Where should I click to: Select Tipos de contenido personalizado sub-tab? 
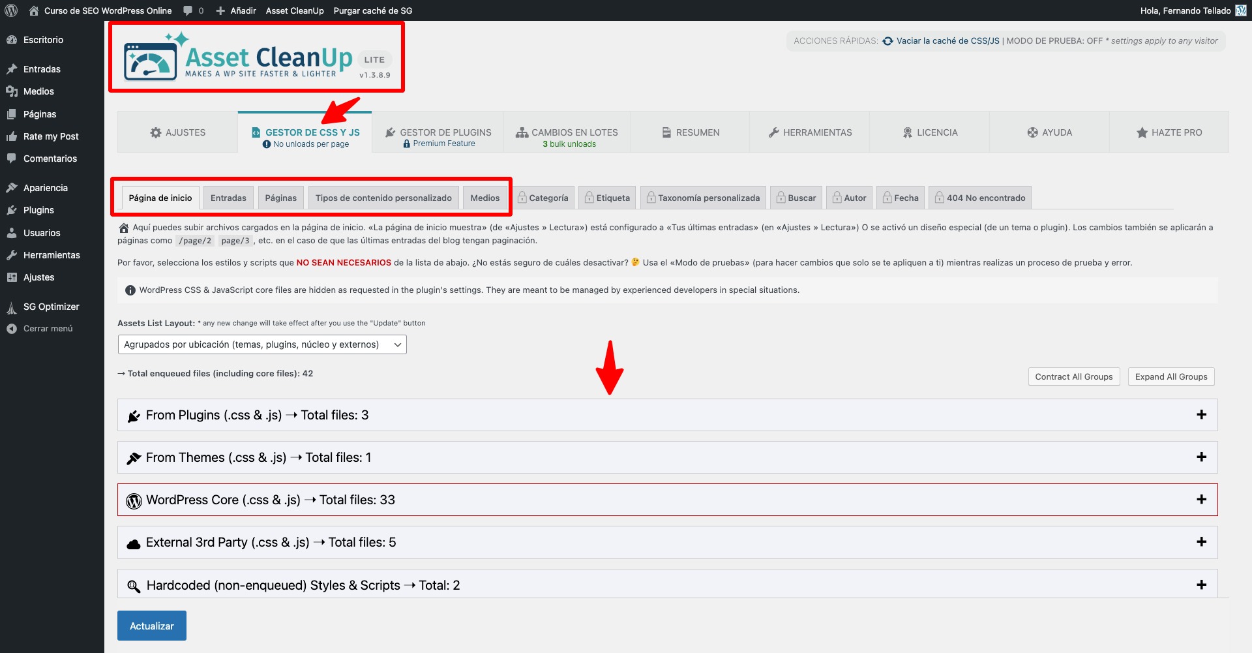[x=383, y=198]
